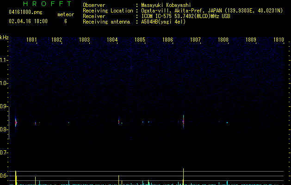Click the 1801 time marker
Image resolution: width=291 pixels, height=185 pixels.
click(31, 40)
